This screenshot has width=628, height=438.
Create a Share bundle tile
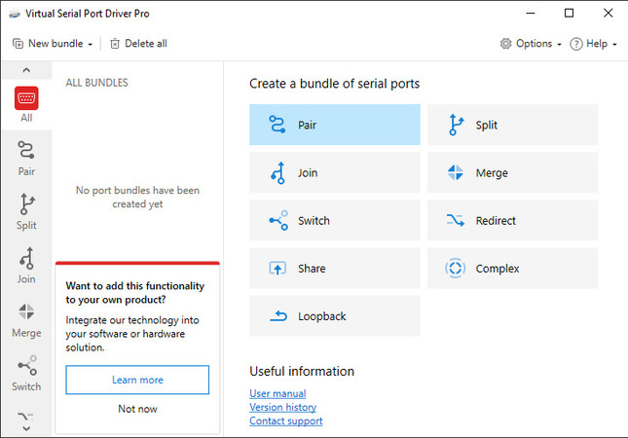pyautogui.click(x=334, y=269)
